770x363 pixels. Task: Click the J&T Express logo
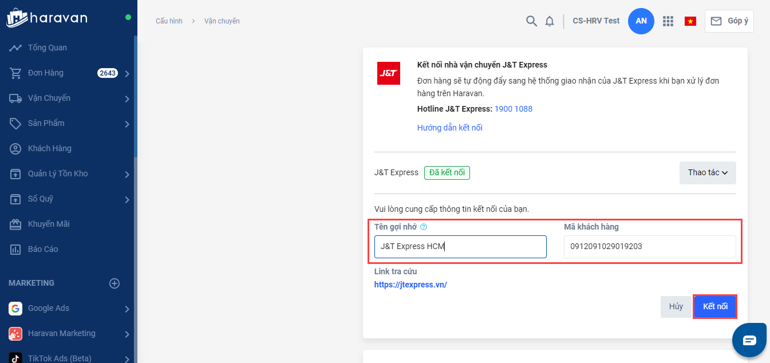tap(389, 73)
